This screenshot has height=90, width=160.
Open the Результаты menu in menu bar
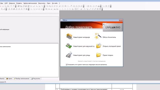pos(42,3)
